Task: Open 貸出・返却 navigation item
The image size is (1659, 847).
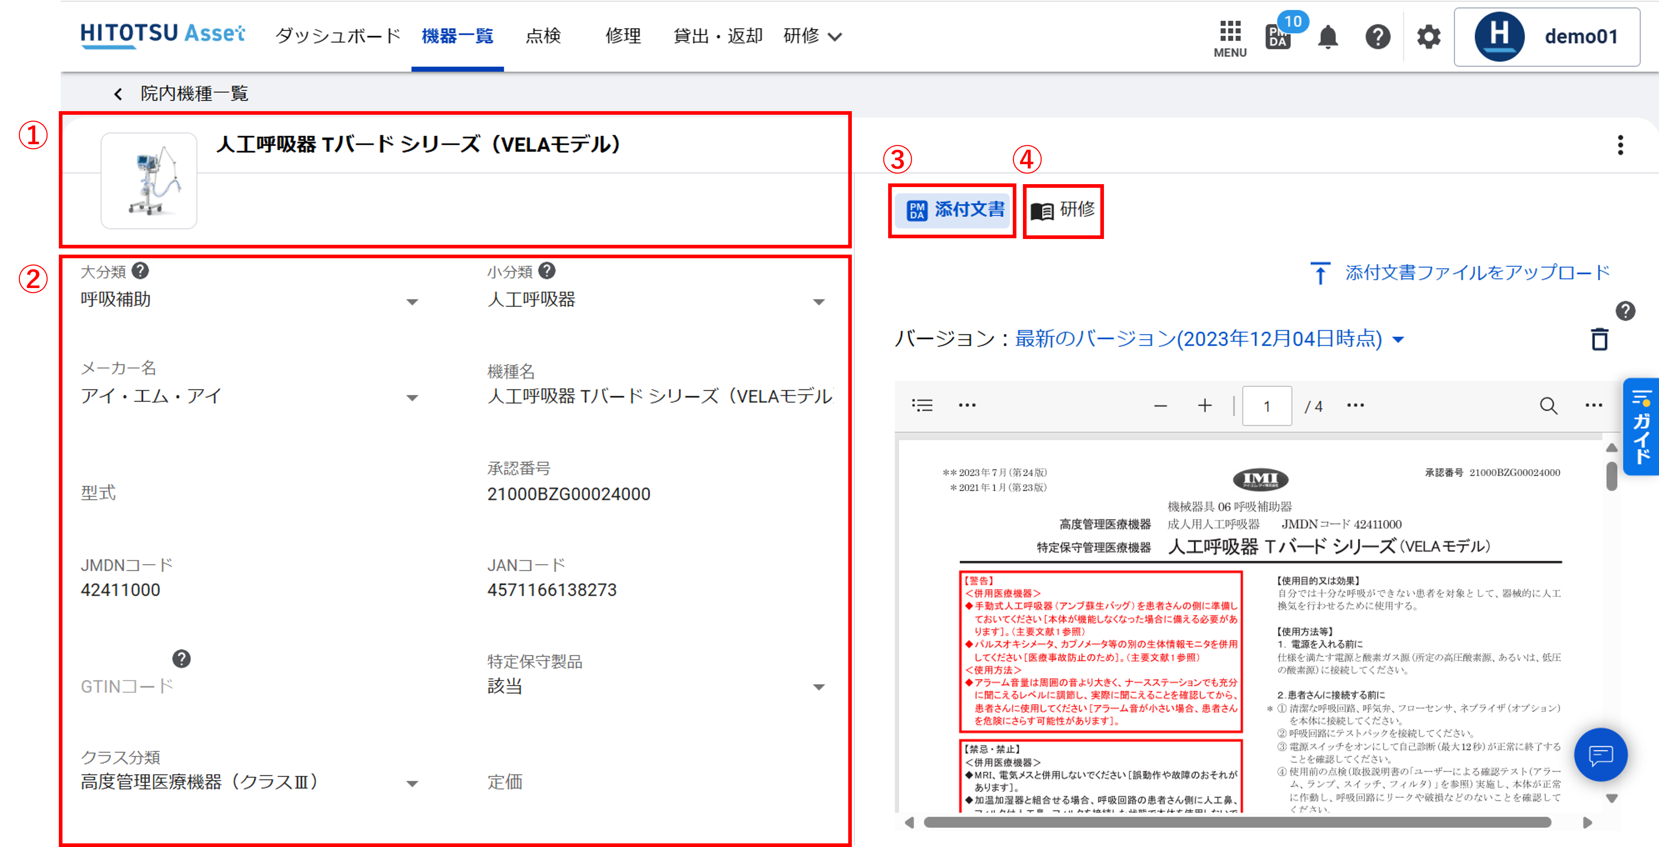Action: (717, 36)
